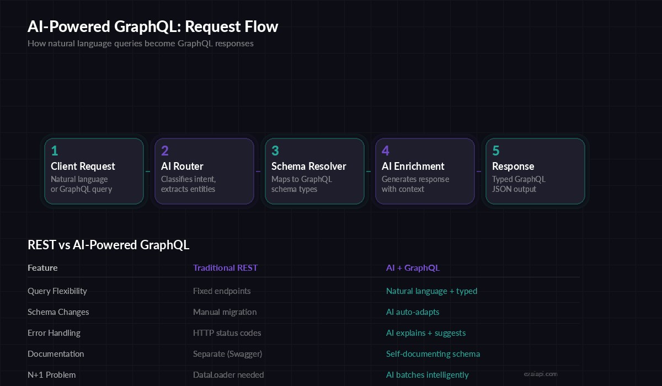Select the teal "3" badge on Schema Resolver
The image size is (662, 386).
[x=275, y=151]
